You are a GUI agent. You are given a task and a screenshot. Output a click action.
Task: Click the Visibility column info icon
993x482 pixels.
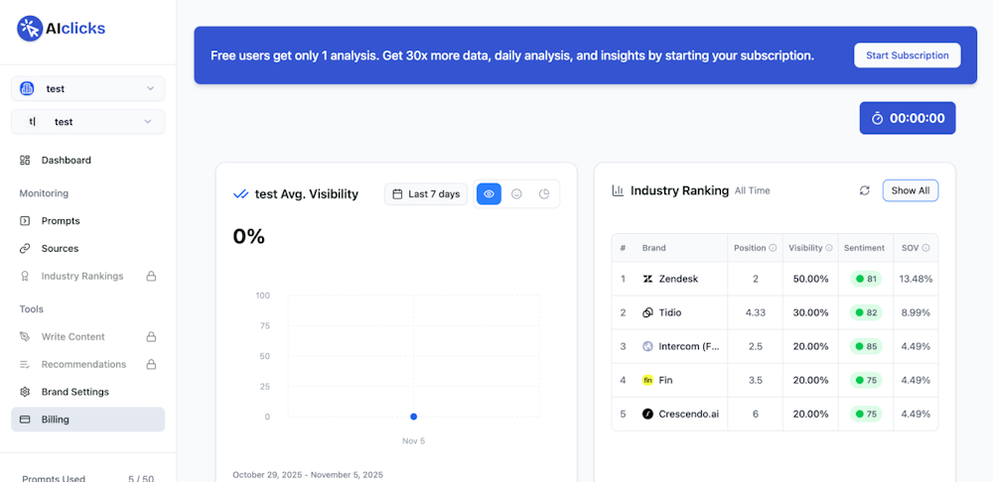(831, 248)
